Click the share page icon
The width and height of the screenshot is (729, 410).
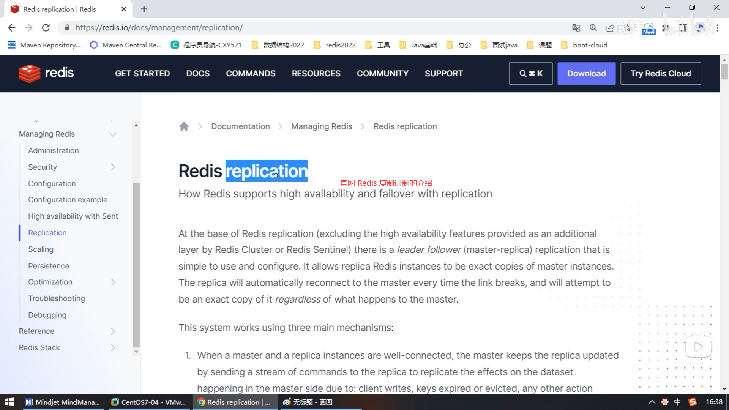pos(610,28)
